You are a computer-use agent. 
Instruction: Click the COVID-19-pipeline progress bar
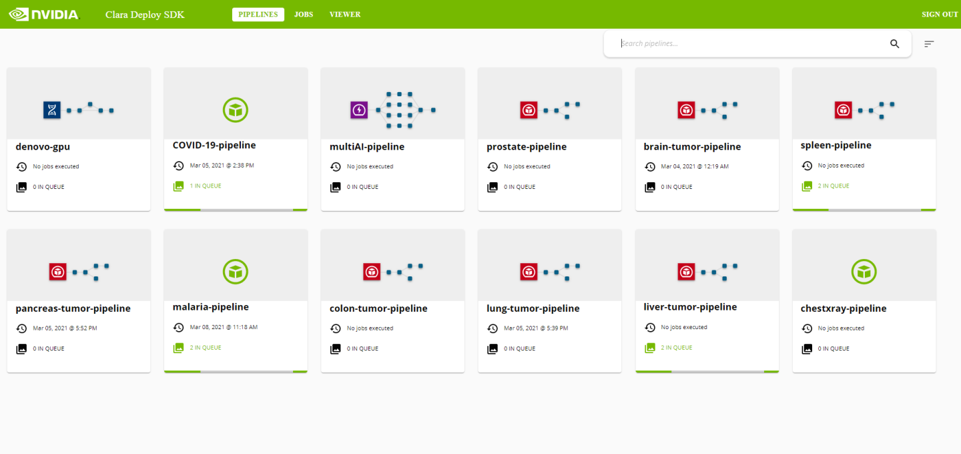pyautogui.click(x=236, y=210)
